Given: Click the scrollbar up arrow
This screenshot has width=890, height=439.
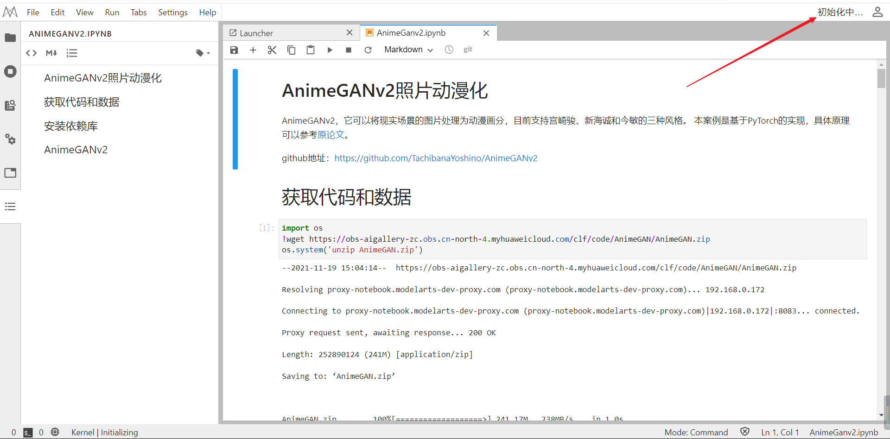Looking at the screenshot, I should pos(881,65).
